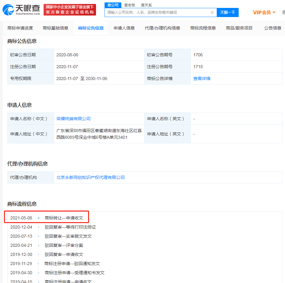Screen dimensions: 285x283
Task: Go to 代理/办理机构信息 section tab
Action: (162, 28)
